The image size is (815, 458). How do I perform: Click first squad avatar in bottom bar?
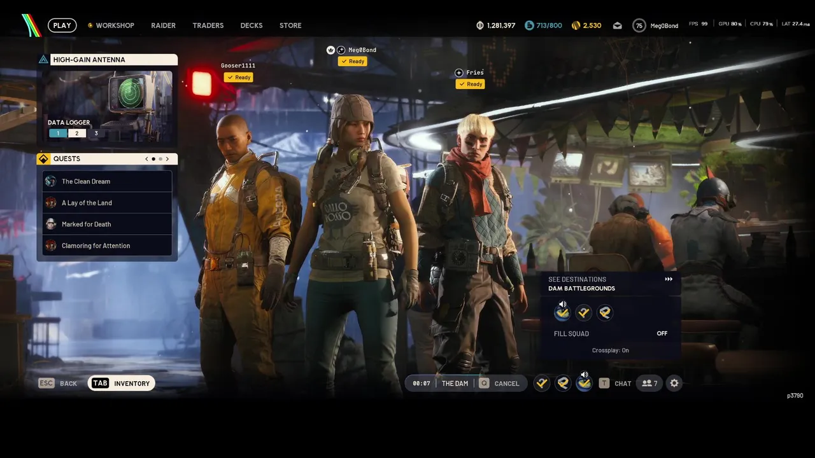[x=542, y=383]
